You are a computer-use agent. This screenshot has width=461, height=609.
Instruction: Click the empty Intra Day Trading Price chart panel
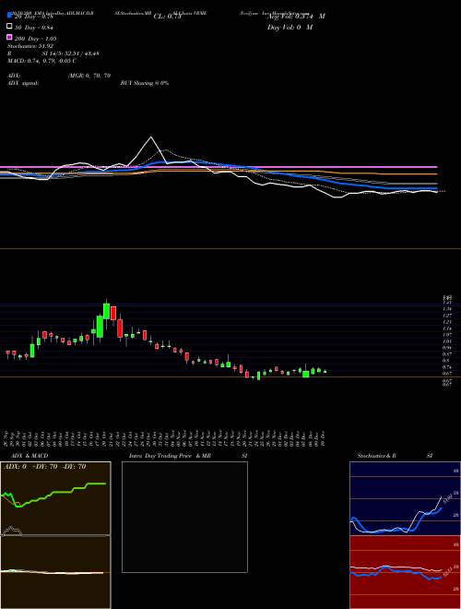184,517
